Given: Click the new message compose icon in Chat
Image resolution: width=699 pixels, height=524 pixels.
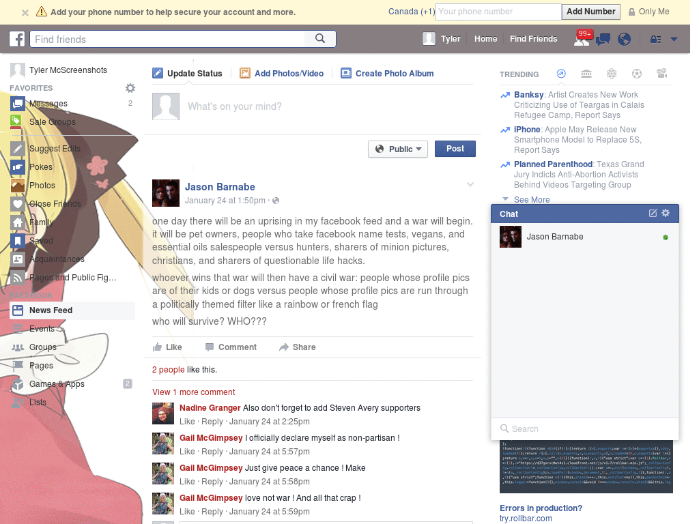Looking at the screenshot, I should 653,213.
